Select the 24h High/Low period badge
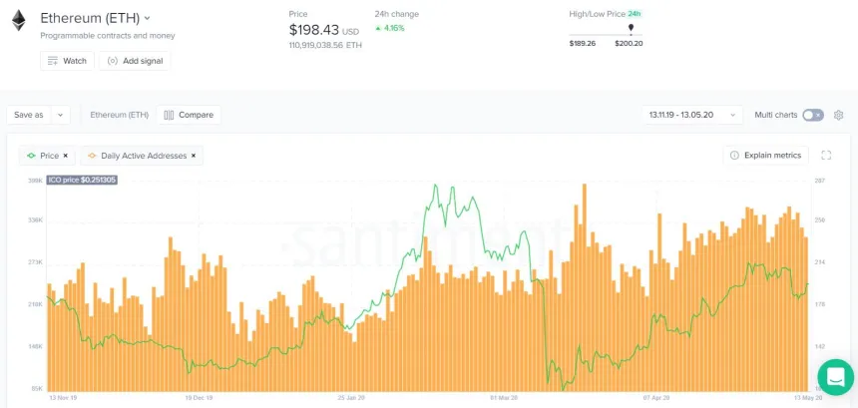Image resolution: width=858 pixels, height=408 pixels. [634, 14]
